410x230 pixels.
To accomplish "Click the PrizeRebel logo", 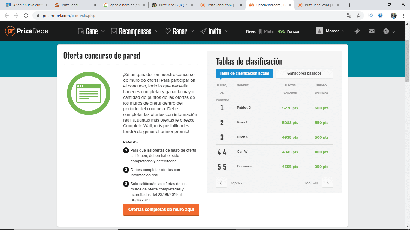I will (27, 31).
